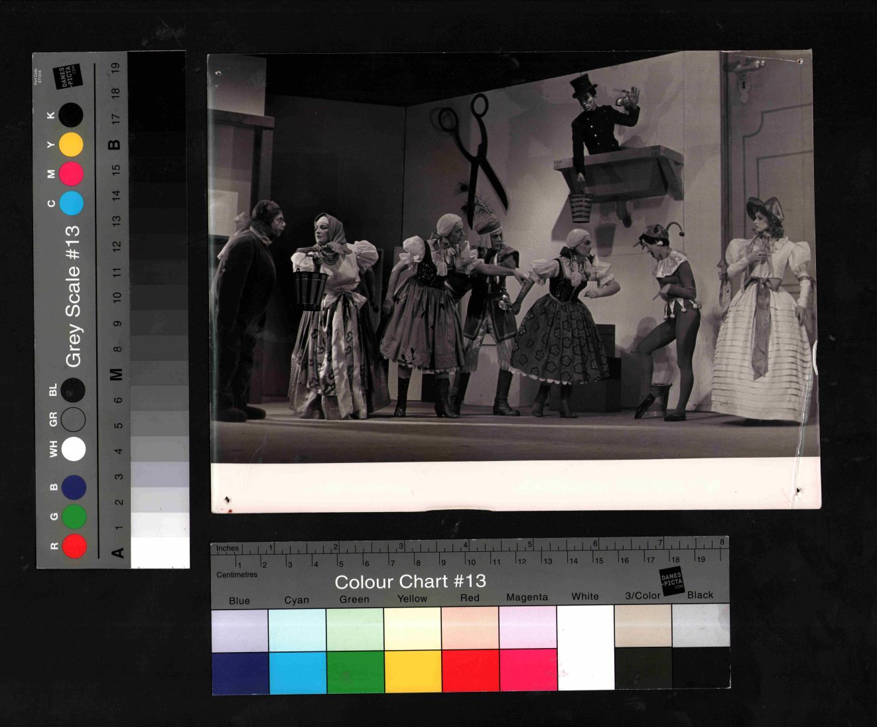Pick the saturated yellow square on Colour Chart
This screenshot has height=727, width=877.
point(413,671)
